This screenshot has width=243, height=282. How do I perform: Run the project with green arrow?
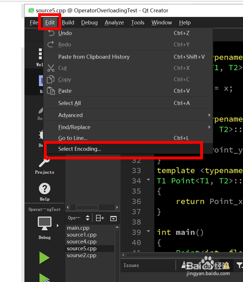(44, 258)
